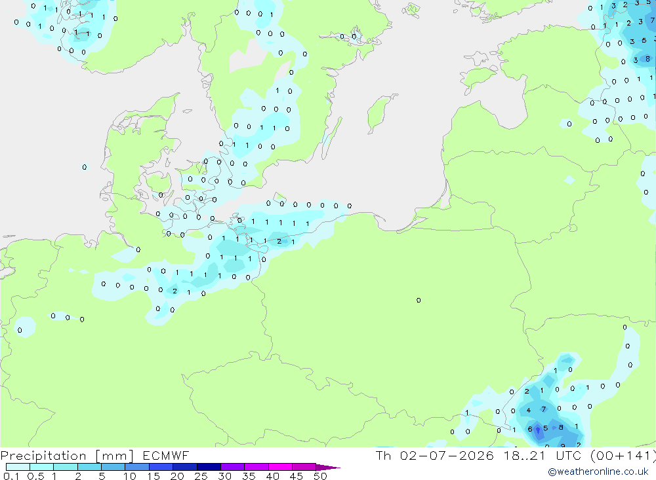Click the value 4 in the southeast rain cell
Screen dimensions: 656x480
pyautogui.click(x=528, y=410)
